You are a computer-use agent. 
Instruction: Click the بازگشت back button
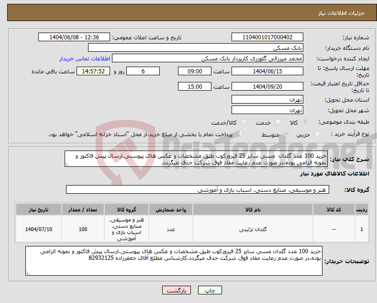(177, 290)
